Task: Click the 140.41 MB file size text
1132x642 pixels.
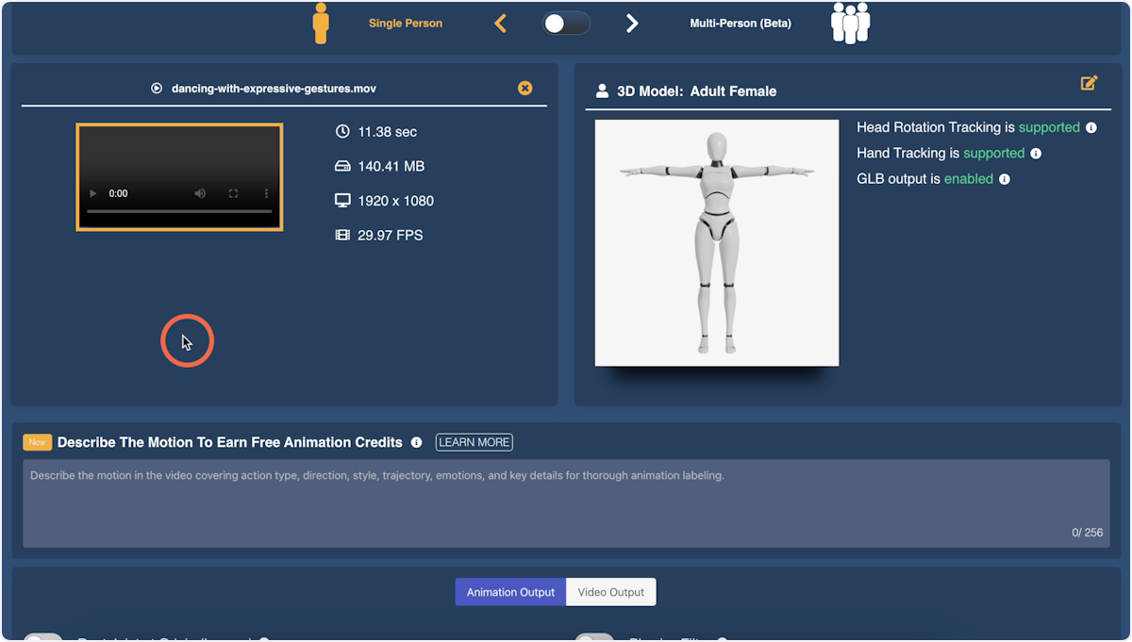Action: pos(391,166)
